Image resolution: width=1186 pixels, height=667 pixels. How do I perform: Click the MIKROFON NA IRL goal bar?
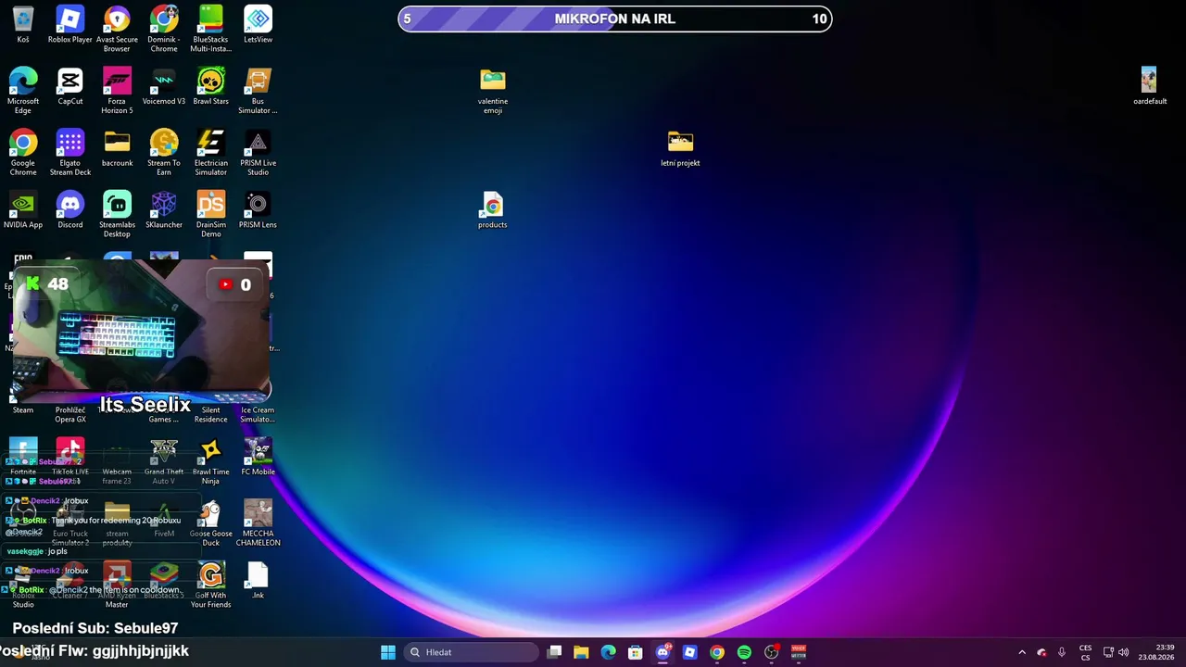tap(615, 19)
